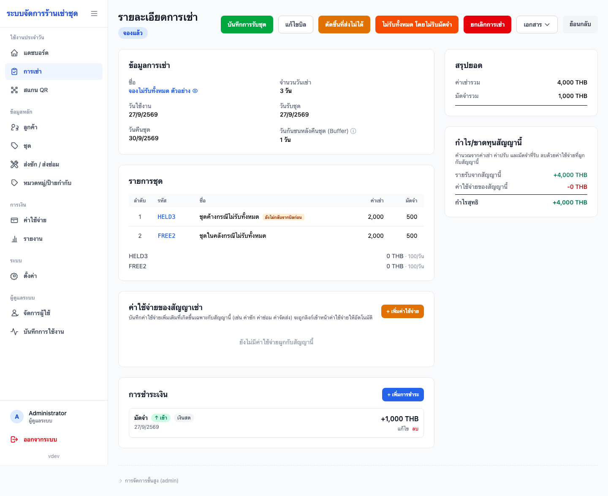Image resolution: width=608 pixels, height=496 pixels.
Task: Click the จองแล้ว status badge
Action: pyautogui.click(x=133, y=33)
